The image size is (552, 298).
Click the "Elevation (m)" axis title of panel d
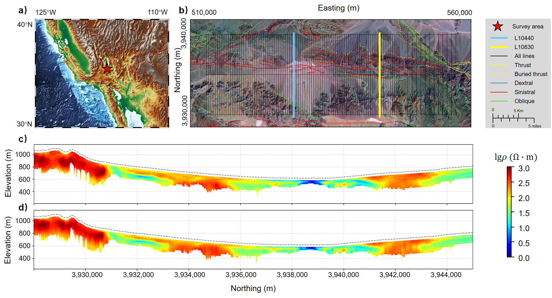click(x=8, y=240)
